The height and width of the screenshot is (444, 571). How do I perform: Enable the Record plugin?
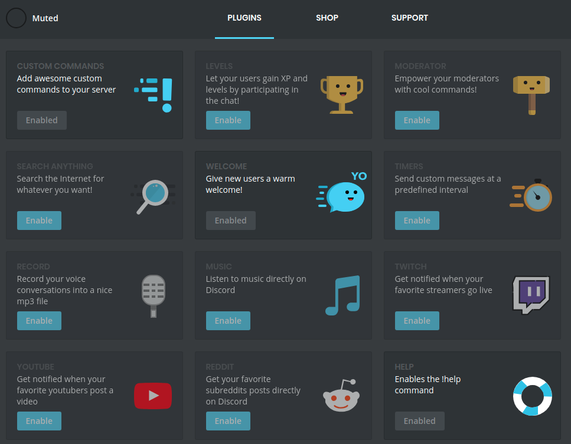pyautogui.click(x=39, y=321)
